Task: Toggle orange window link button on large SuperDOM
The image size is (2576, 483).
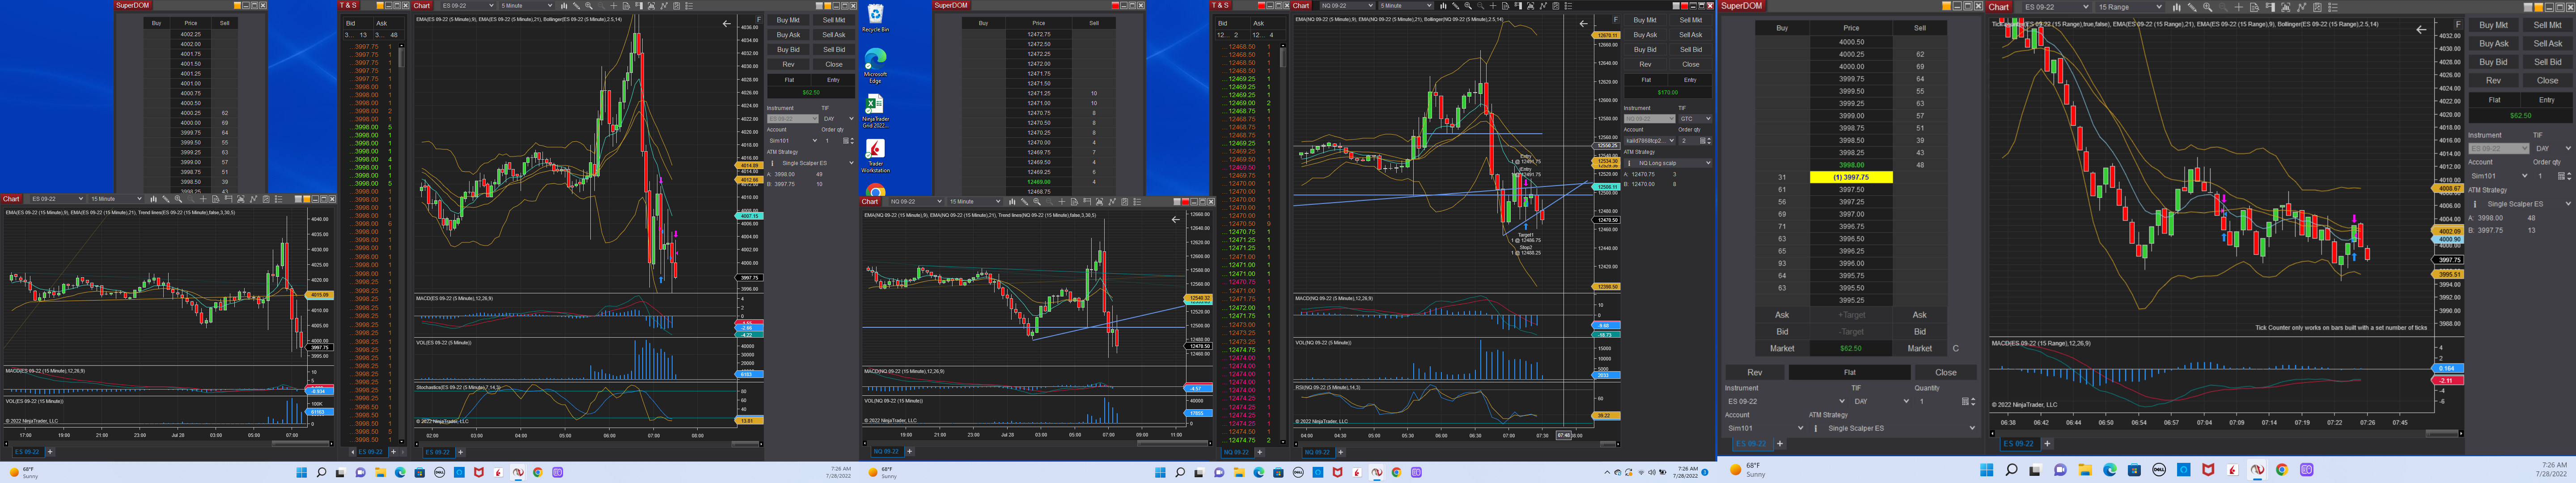Action: point(1947,6)
